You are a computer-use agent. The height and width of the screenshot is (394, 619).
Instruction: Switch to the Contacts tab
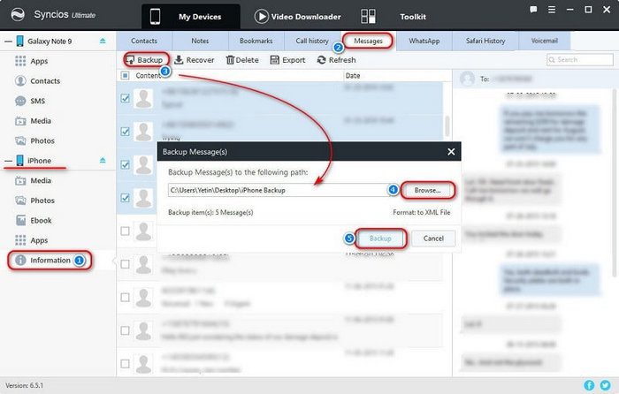[x=144, y=41]
